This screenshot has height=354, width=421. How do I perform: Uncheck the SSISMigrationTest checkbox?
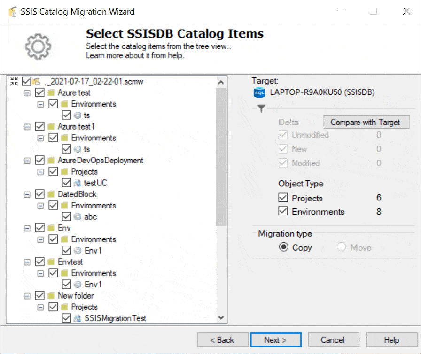(x=66, y=318)
